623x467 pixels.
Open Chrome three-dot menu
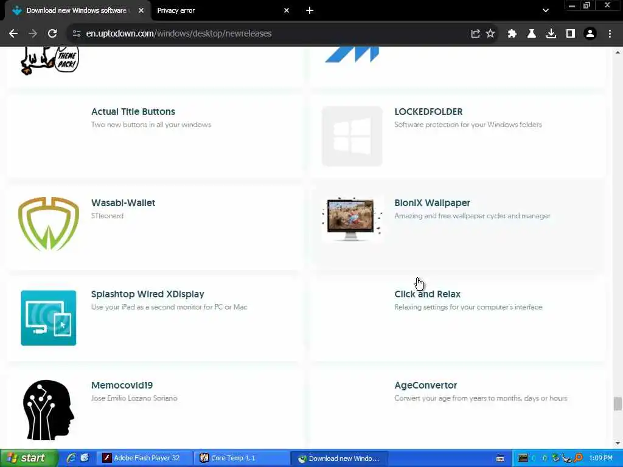pos(610,34)
